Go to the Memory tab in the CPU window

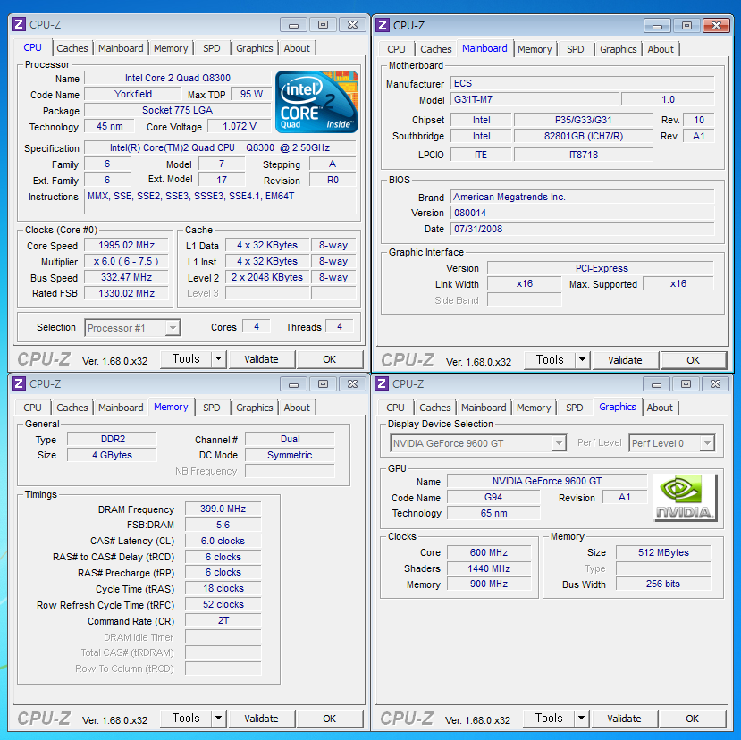(171, 48)
